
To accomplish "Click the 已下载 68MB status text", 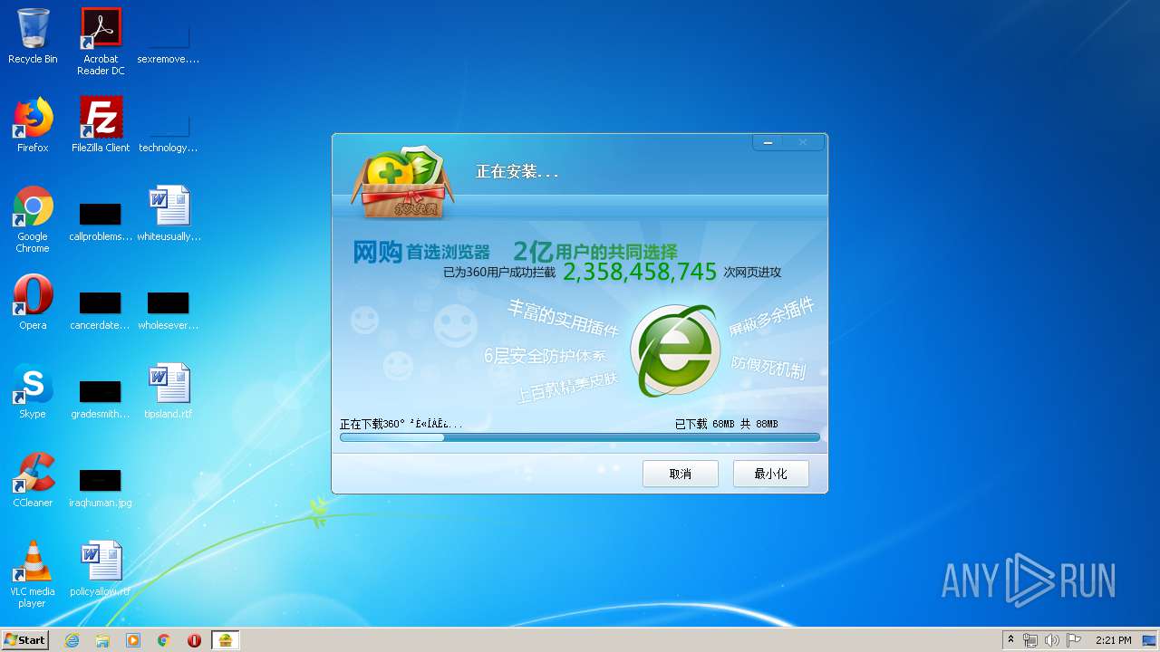I will [727, 424].
